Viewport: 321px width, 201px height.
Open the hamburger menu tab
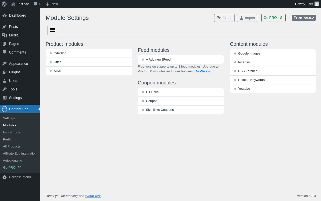[53, 30]
